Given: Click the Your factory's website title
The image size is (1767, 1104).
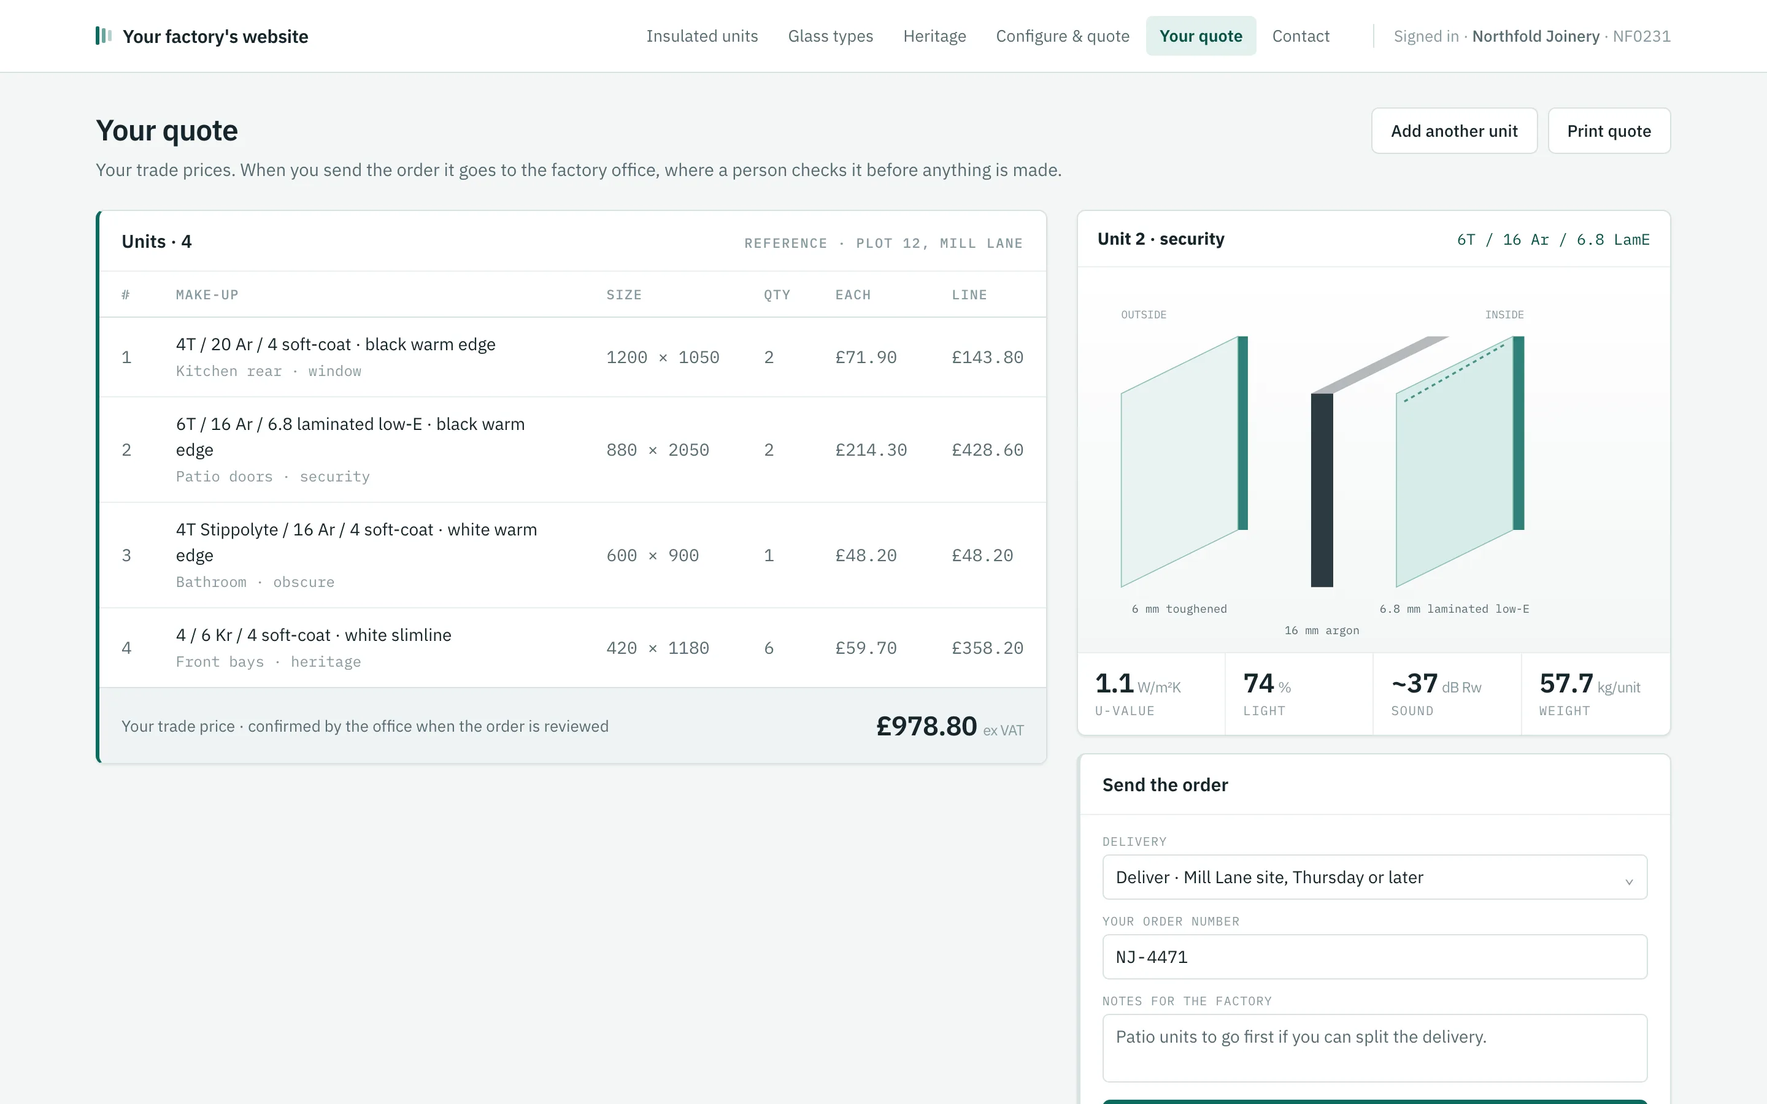Looking at the screenshot, I should point(215,37).
